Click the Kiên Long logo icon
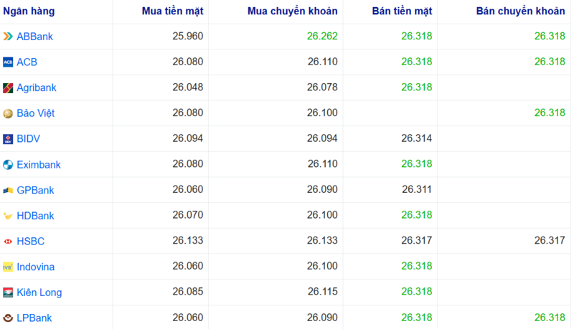 click(x=8, y=292)
